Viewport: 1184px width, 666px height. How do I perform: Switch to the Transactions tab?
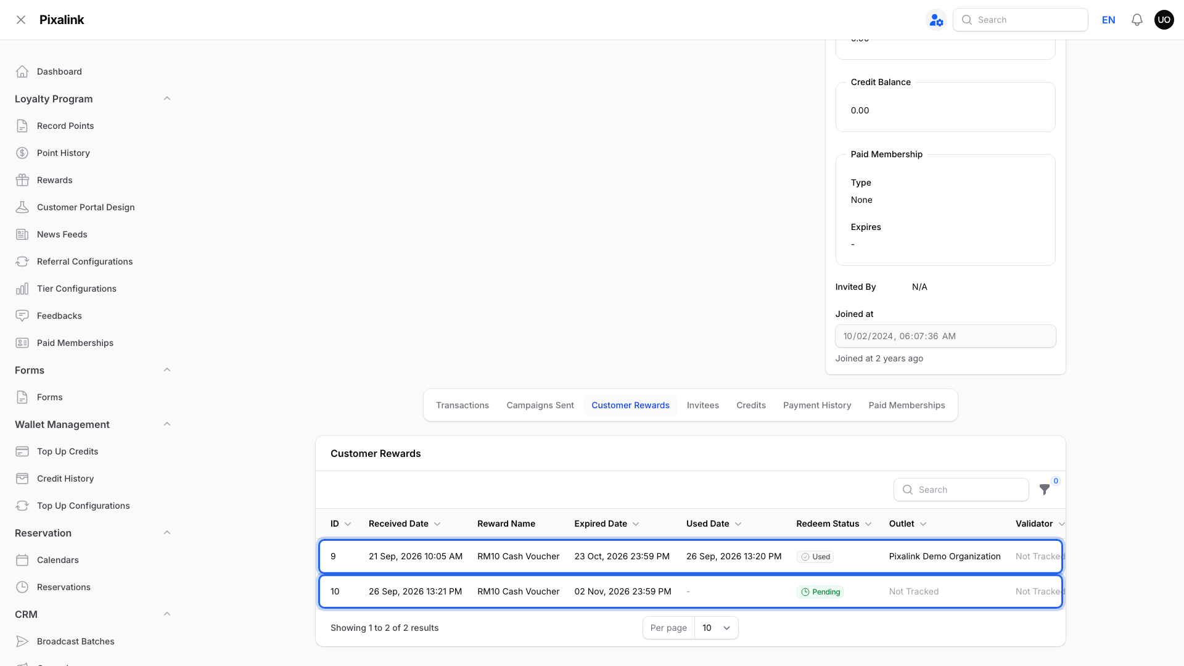[462, 405]
